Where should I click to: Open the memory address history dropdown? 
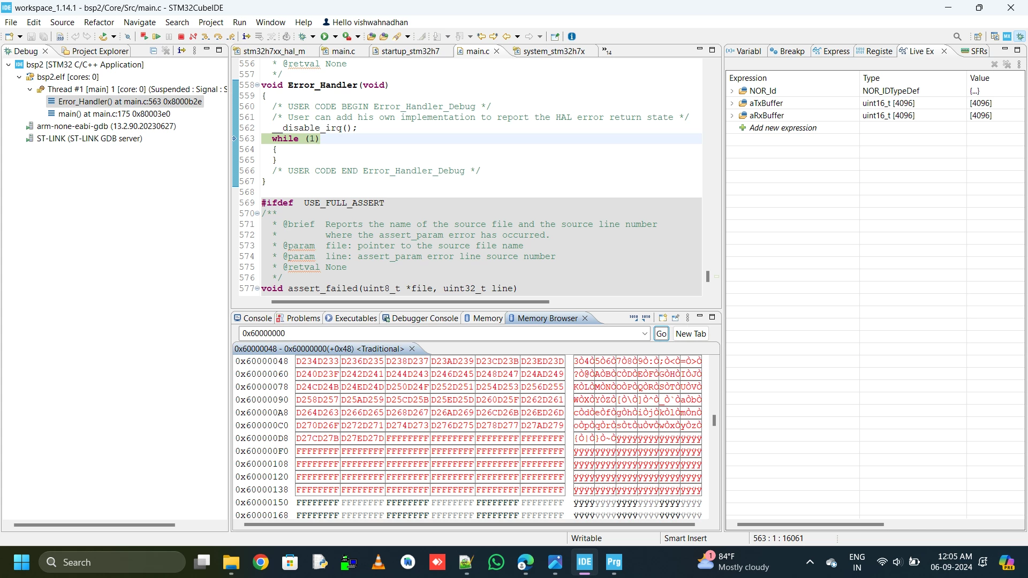[x=645, y=333]
